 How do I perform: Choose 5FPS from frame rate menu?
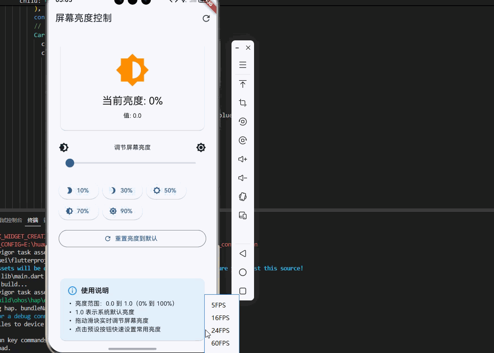[x=219, y=305]
